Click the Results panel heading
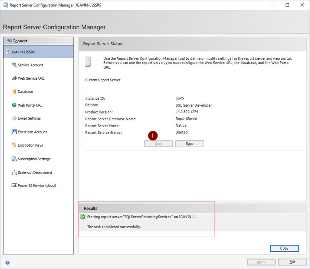Viewport: 310px width, 269px height. [91, 208]
